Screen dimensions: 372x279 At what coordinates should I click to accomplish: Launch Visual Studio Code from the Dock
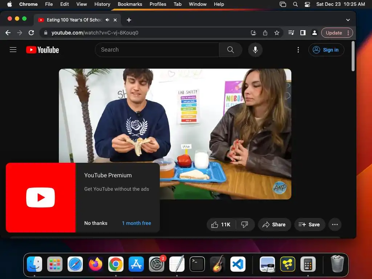[x=238, y=264]
